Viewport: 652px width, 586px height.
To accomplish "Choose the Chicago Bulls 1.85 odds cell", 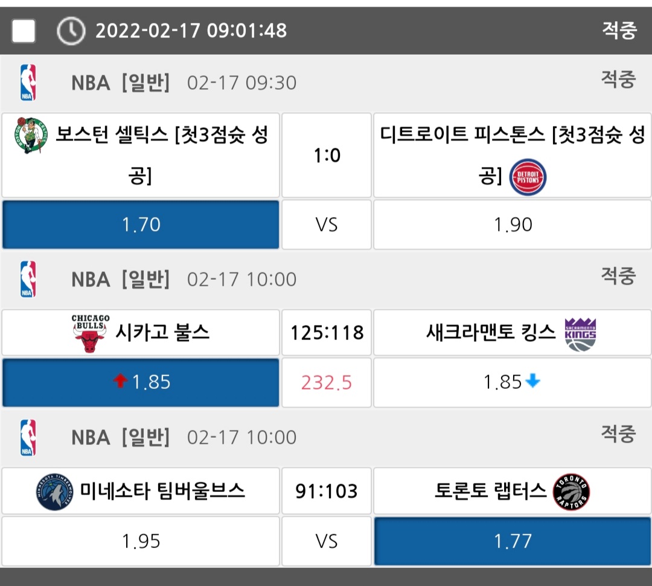I will click(141, 382).
